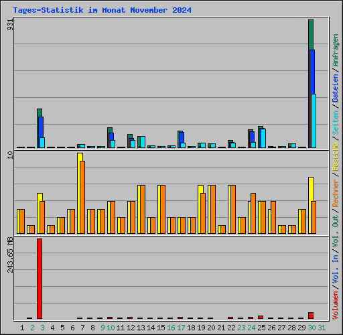This screenshot has height=335, width=343.
Task: Click the x-axis day label "25"
Action: (x=261, y=328)
